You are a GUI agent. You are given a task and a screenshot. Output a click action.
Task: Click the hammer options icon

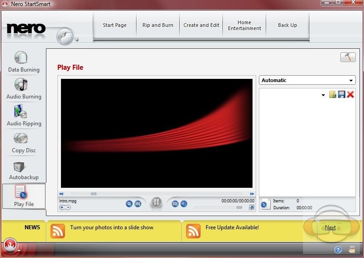coord(348,57)
